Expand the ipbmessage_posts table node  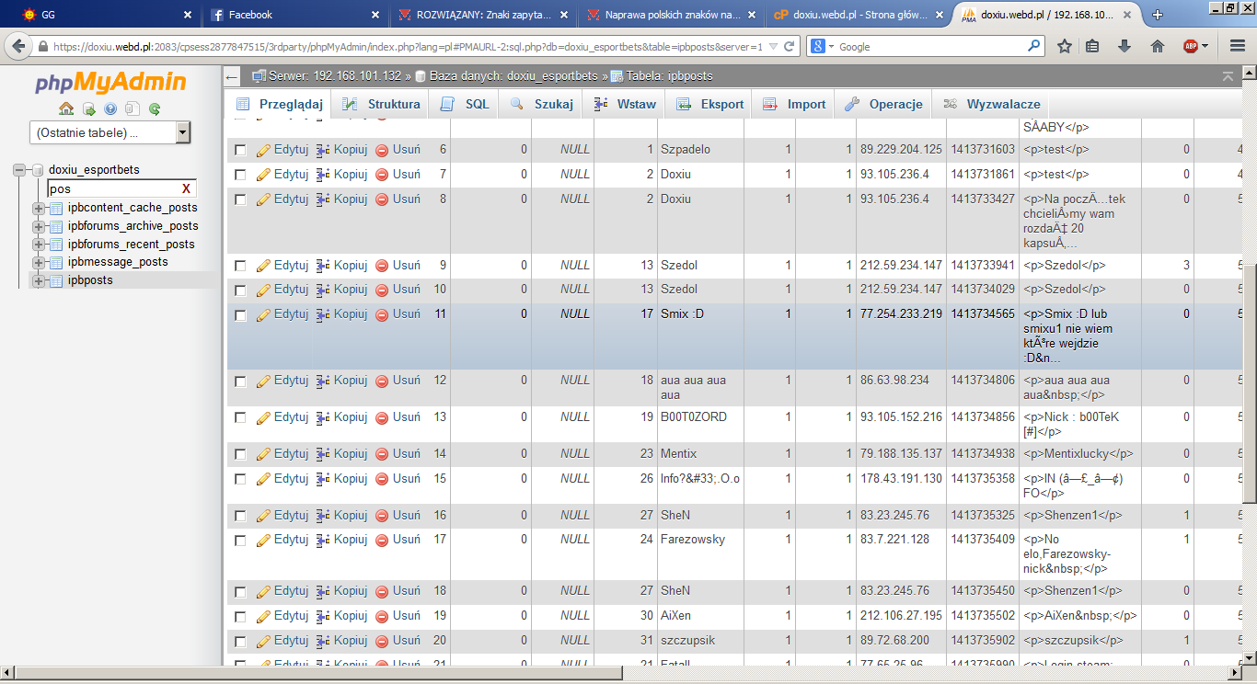point(39,262)
